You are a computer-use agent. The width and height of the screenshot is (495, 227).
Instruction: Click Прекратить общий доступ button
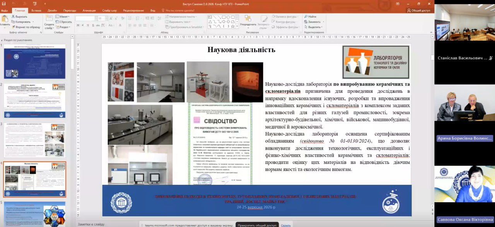point(257,224)
